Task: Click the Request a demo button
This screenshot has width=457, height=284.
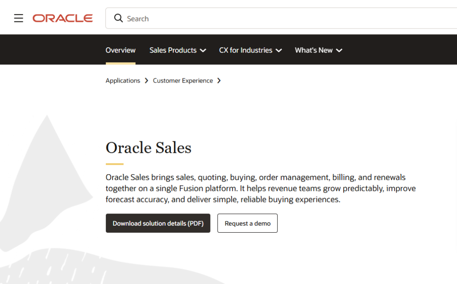Action: (247, 223)
